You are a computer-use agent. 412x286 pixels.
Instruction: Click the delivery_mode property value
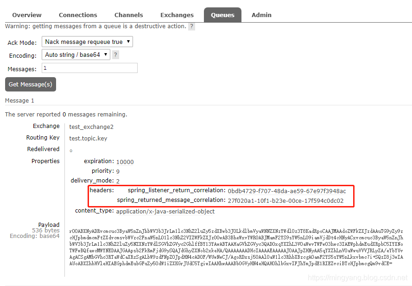(117, 181)
